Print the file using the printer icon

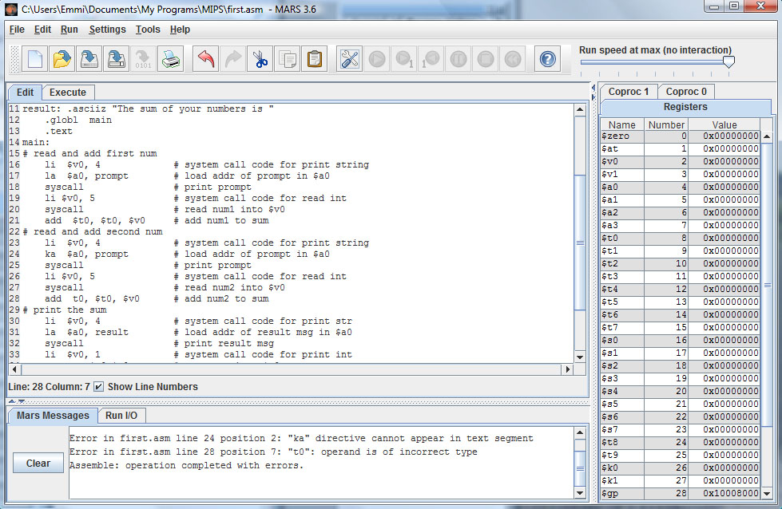[x=170, y=59]
